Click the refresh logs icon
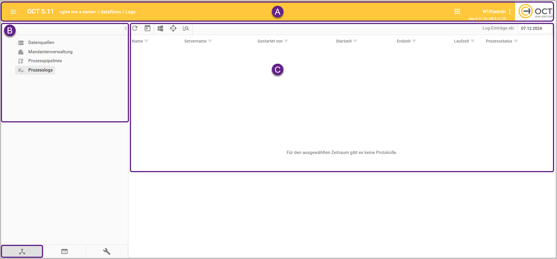This screenshot has height=259, width=557. click(135, 28)
